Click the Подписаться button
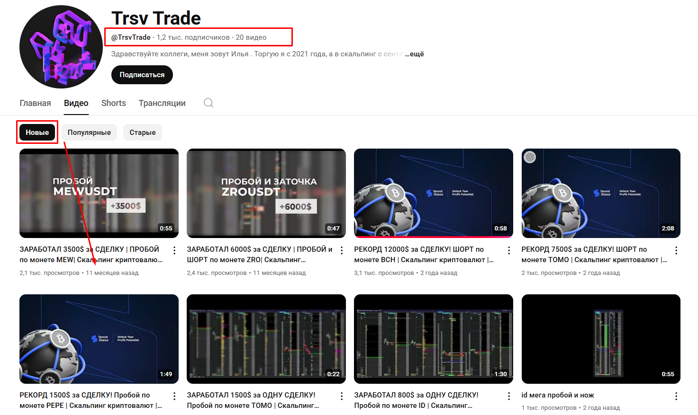The width and height of the screenshot is (698, 415). coord(142,75)
